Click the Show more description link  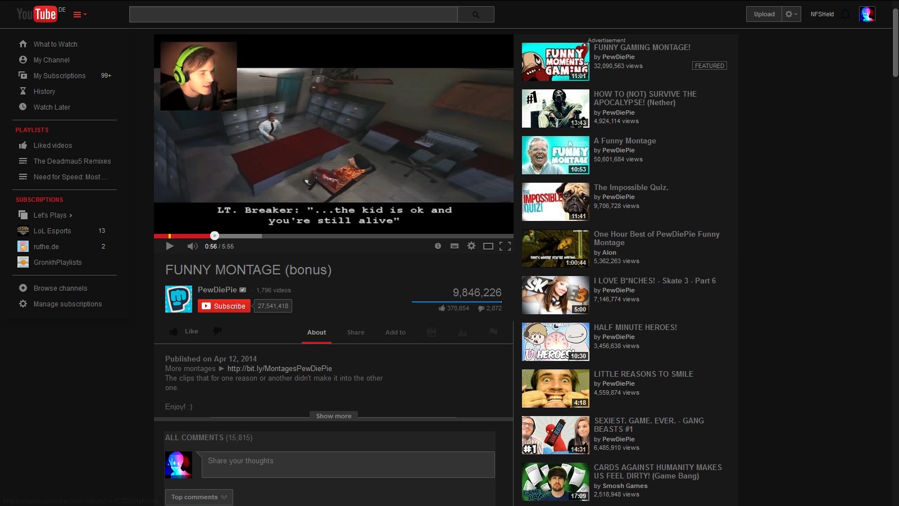tap(334, 416)
